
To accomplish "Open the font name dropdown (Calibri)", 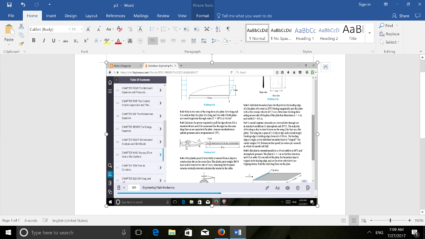I will coord(68,29).
